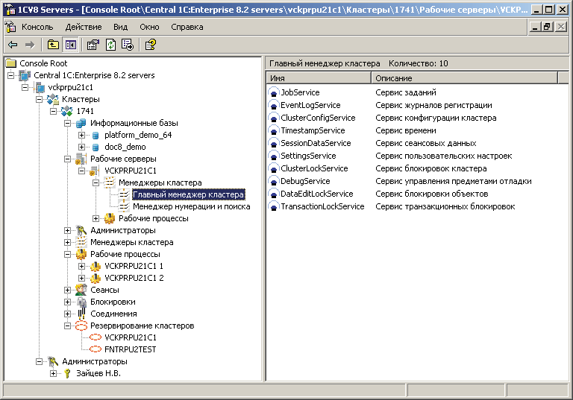Click the SessionDataService row icon
Viewport: 573px width, 400px height.
[x=274, y=143]
